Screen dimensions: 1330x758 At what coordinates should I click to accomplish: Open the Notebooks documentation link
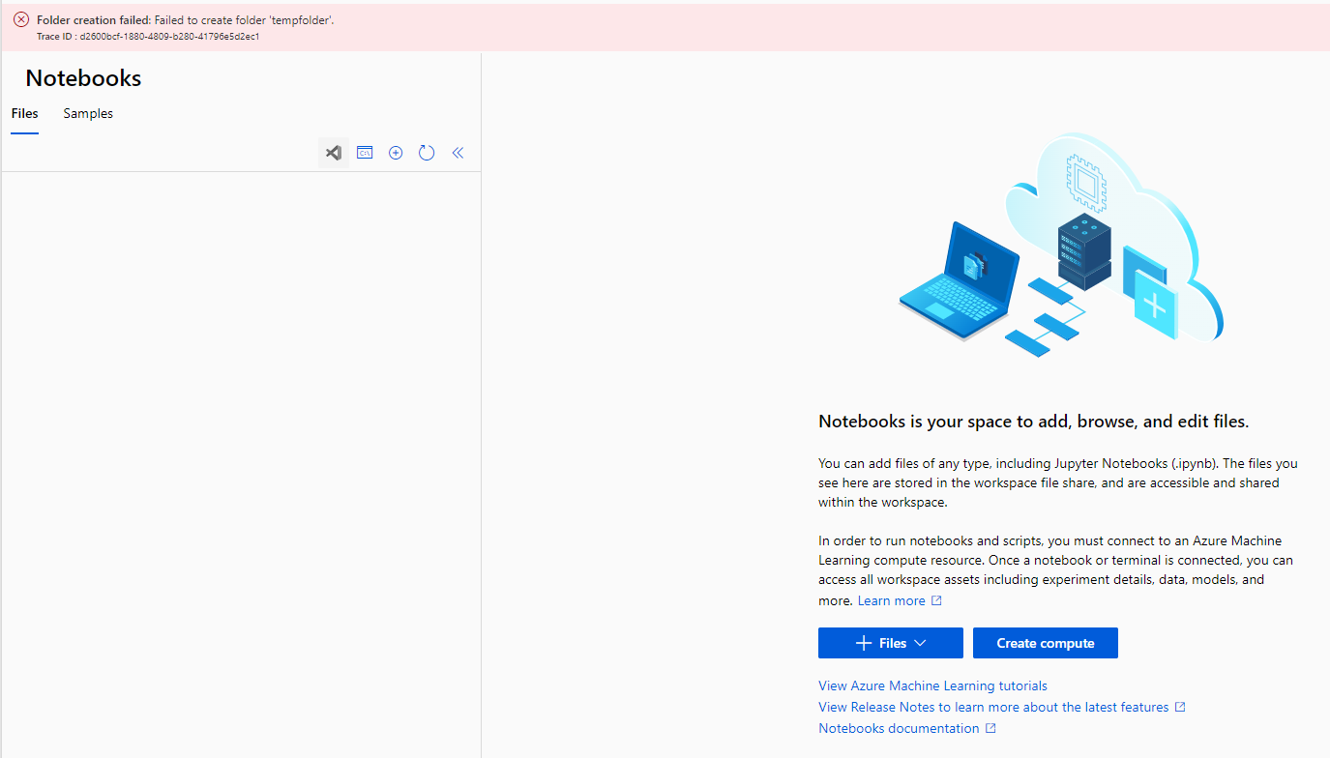pyautogui.click(x=907, y=728)
